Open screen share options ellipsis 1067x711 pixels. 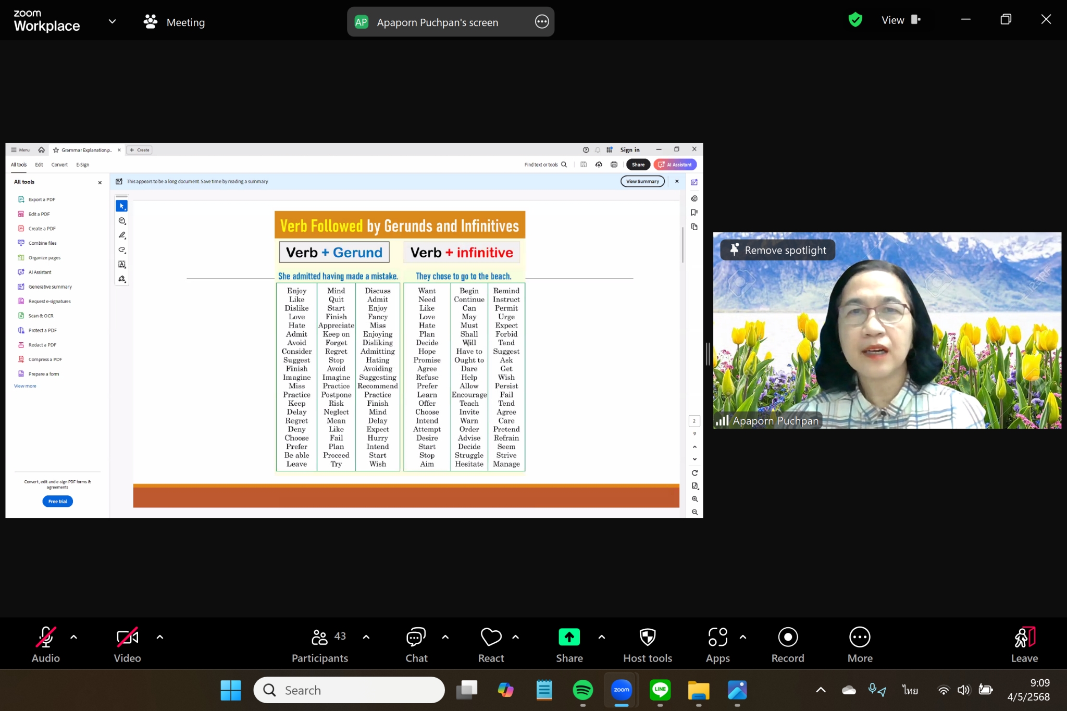[542, 22]
